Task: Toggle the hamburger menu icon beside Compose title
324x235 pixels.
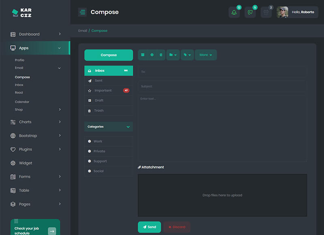Action: (83, 12)
